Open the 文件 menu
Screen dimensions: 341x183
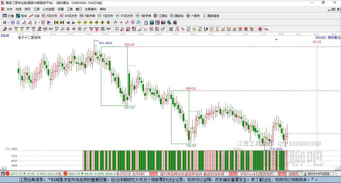pyautogui.click(x=9, y=9)
